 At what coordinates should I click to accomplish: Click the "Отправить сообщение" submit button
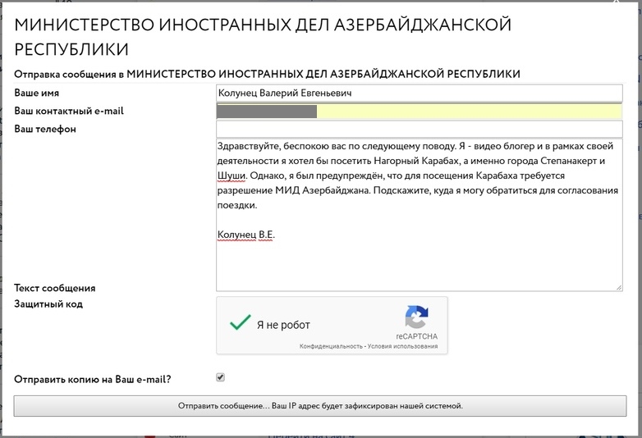coord(320,406)
